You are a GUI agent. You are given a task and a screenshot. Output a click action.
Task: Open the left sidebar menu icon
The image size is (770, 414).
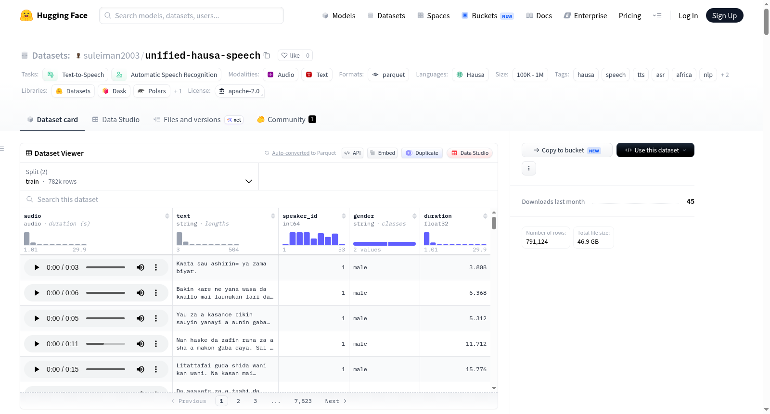(2, 149)
